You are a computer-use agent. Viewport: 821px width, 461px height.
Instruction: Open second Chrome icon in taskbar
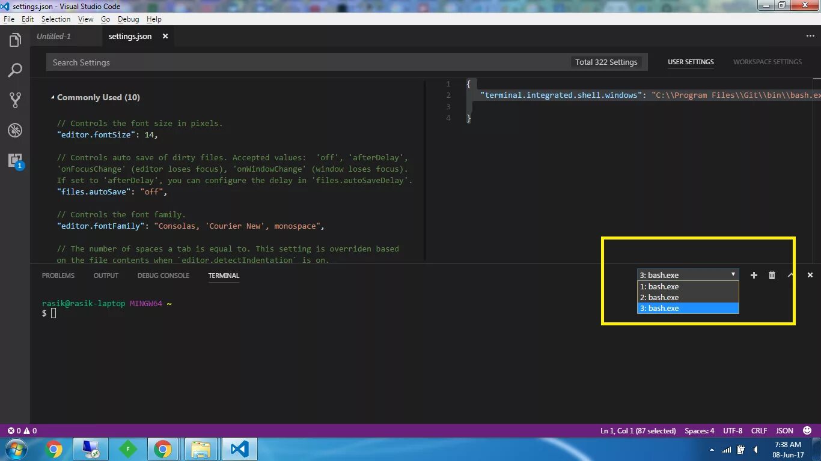[162, 449]
